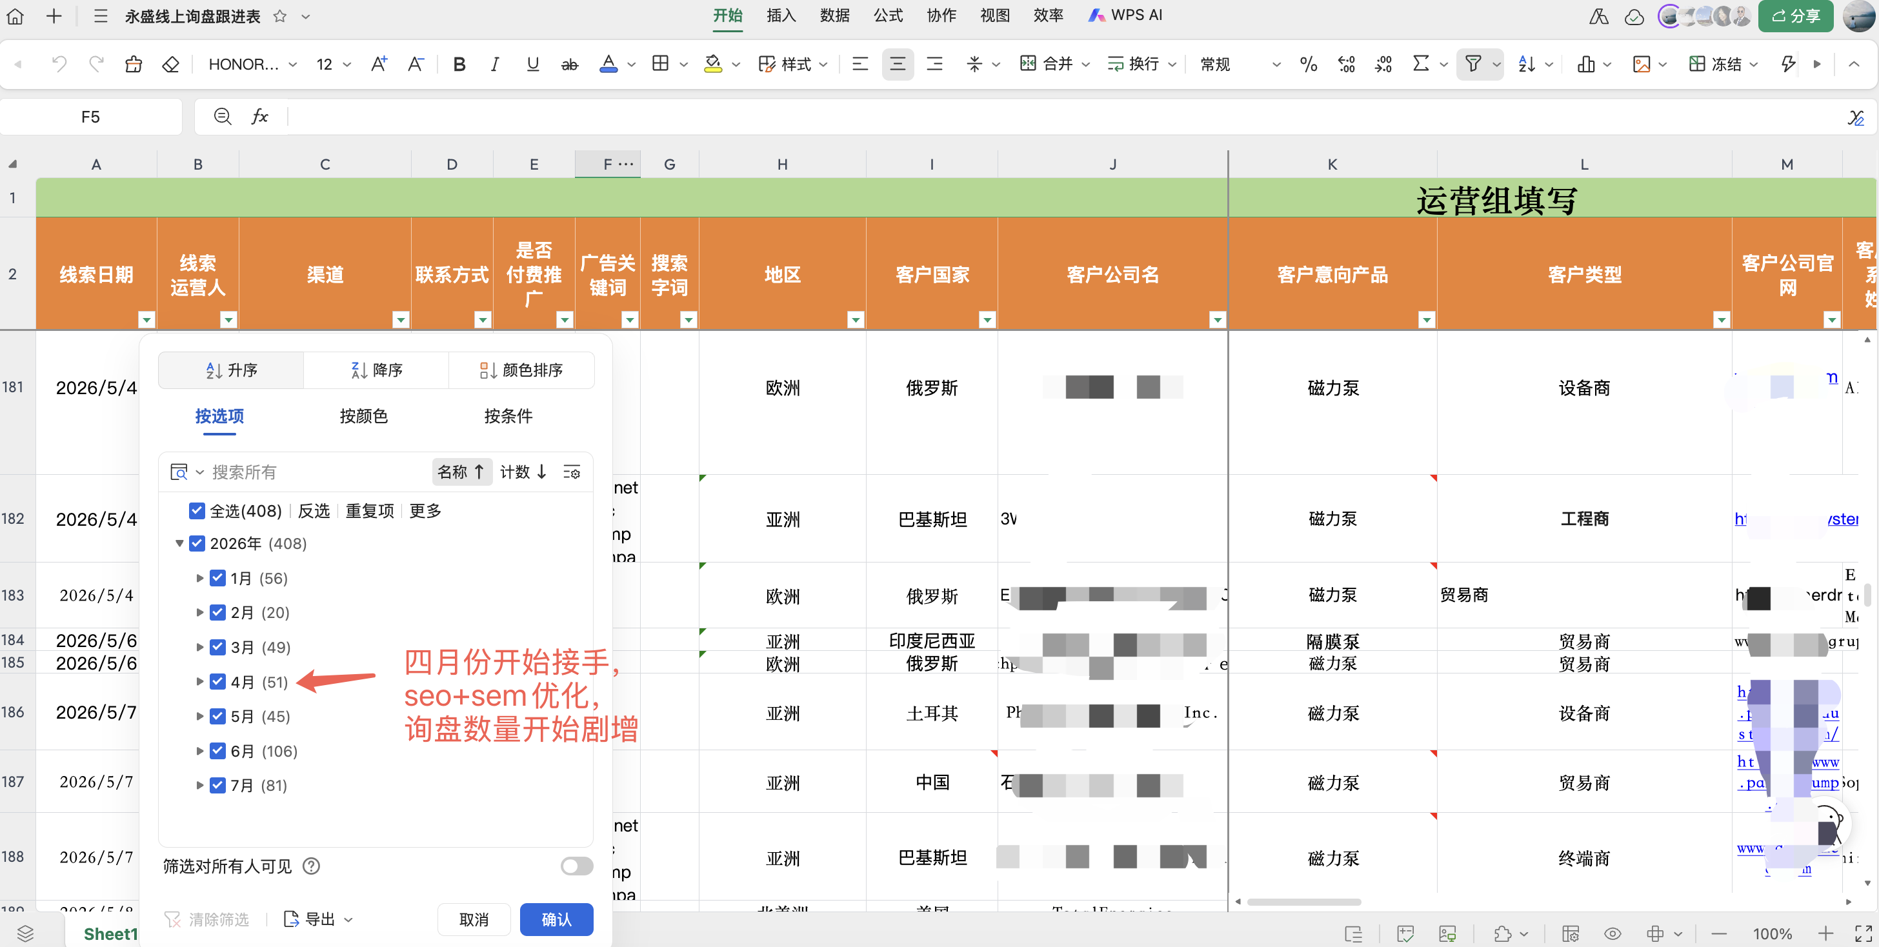
Task: Uncheck the 2月 (20) checkbox
Action: point(217,612)
